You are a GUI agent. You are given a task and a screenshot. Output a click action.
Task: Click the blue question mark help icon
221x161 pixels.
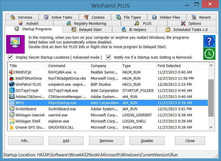[x=209, y=41]
